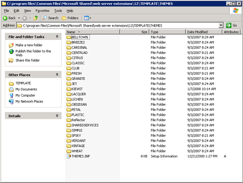Click the 1/7/2008 10:14 AM date
This screenshot has width=243, height=183.
(201, 89)
